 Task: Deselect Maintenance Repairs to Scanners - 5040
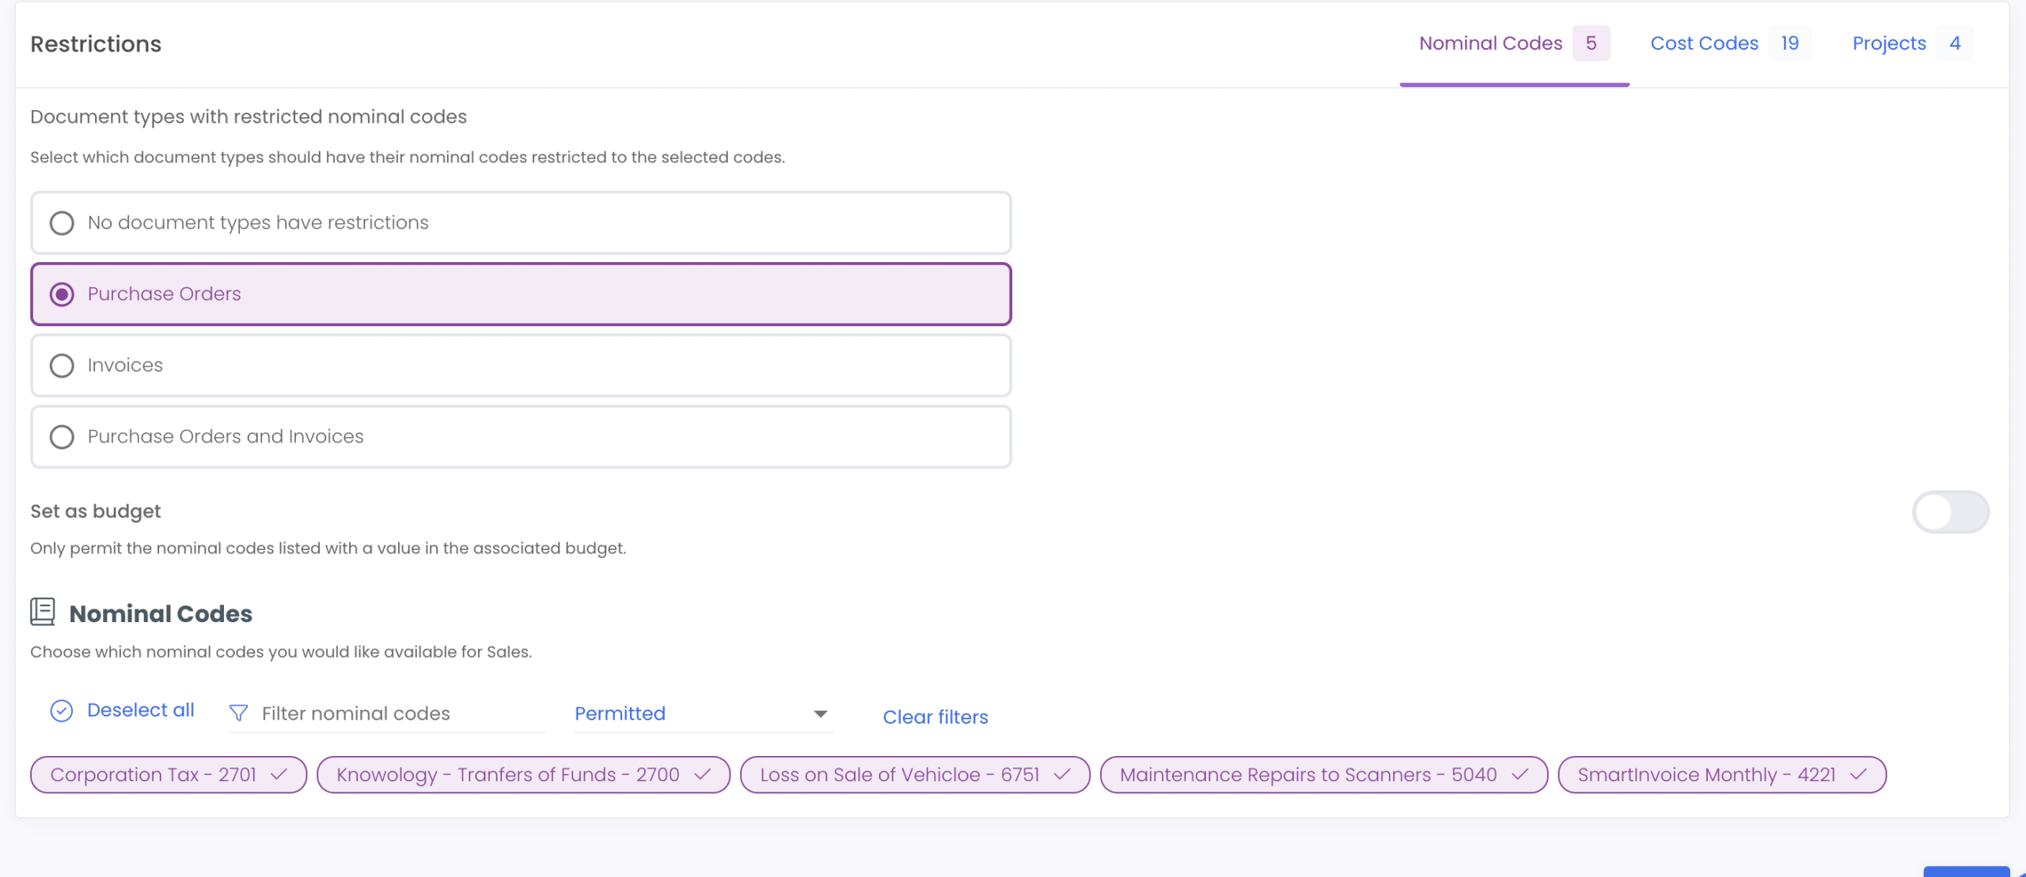[1324, 774]
